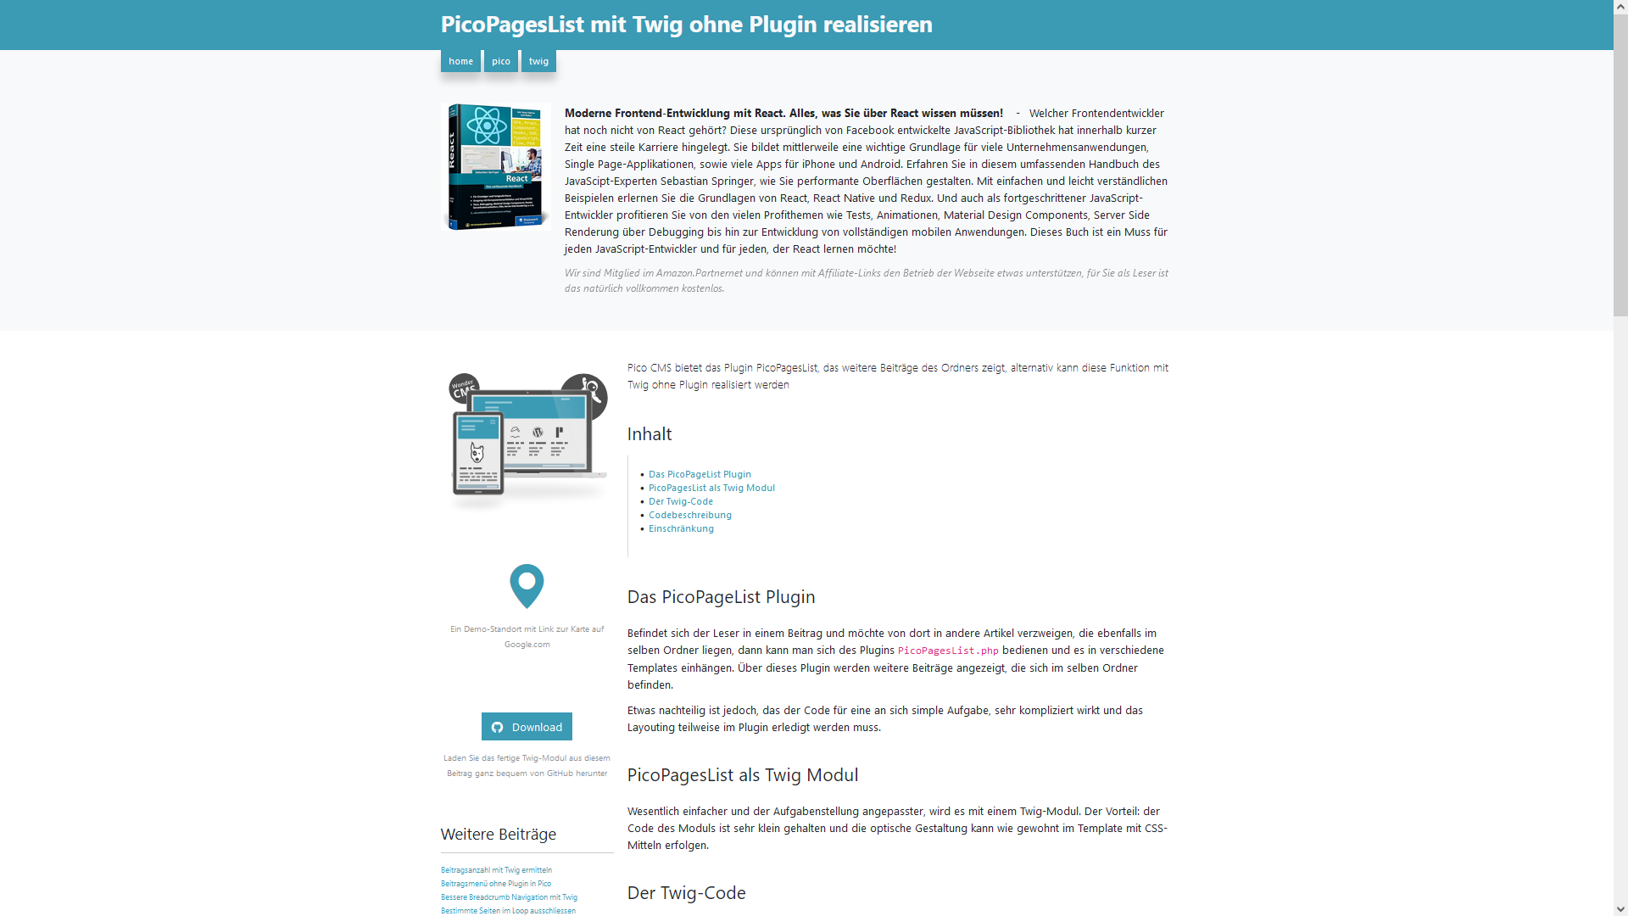
Task: Click 'Bessere Breadcrumb Navigation mit Twig'
Action: 508,896
